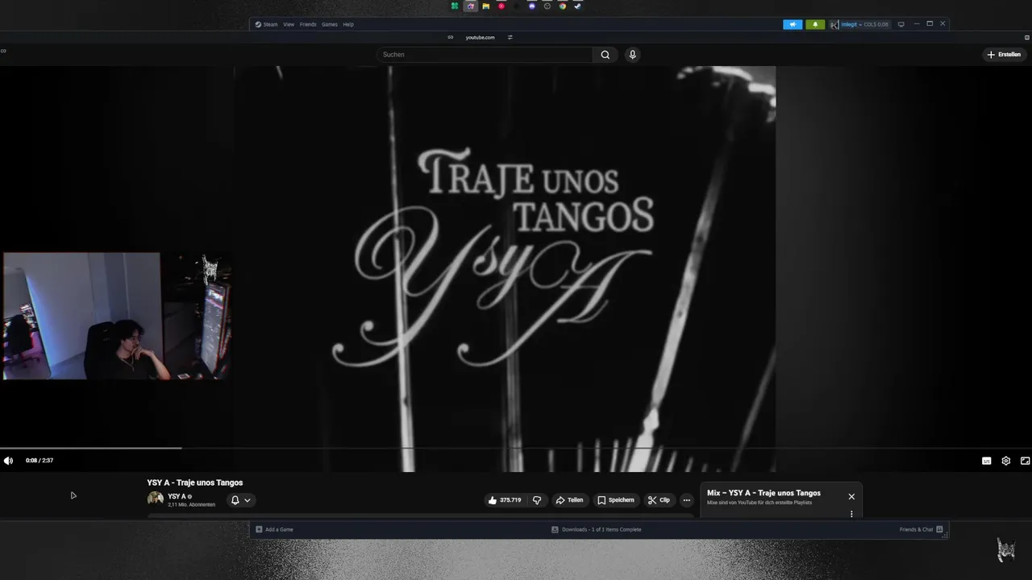
Task: Click Mix – YSY A – Traje unos Tangos title
Action: point(764,493)
